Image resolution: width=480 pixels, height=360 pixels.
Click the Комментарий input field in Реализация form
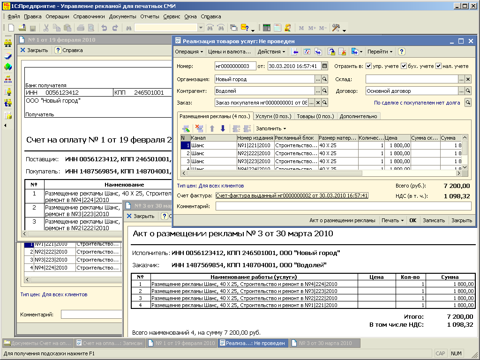coord(343,206)
